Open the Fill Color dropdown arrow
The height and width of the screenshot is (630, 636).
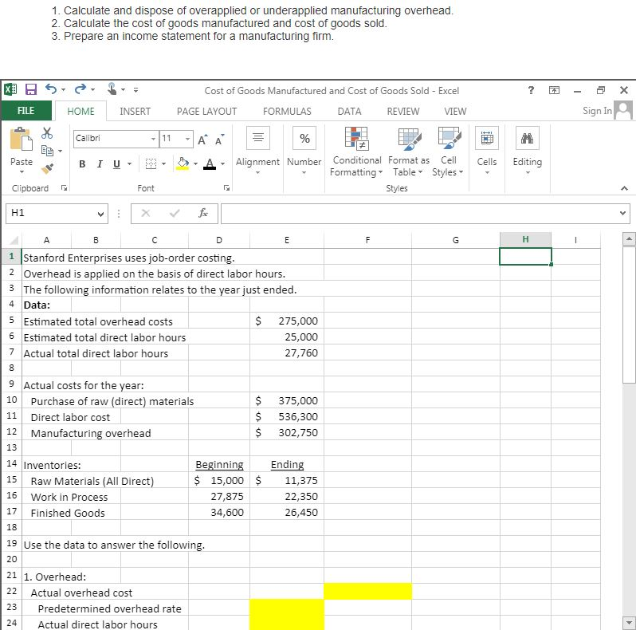tap(195, 164)
